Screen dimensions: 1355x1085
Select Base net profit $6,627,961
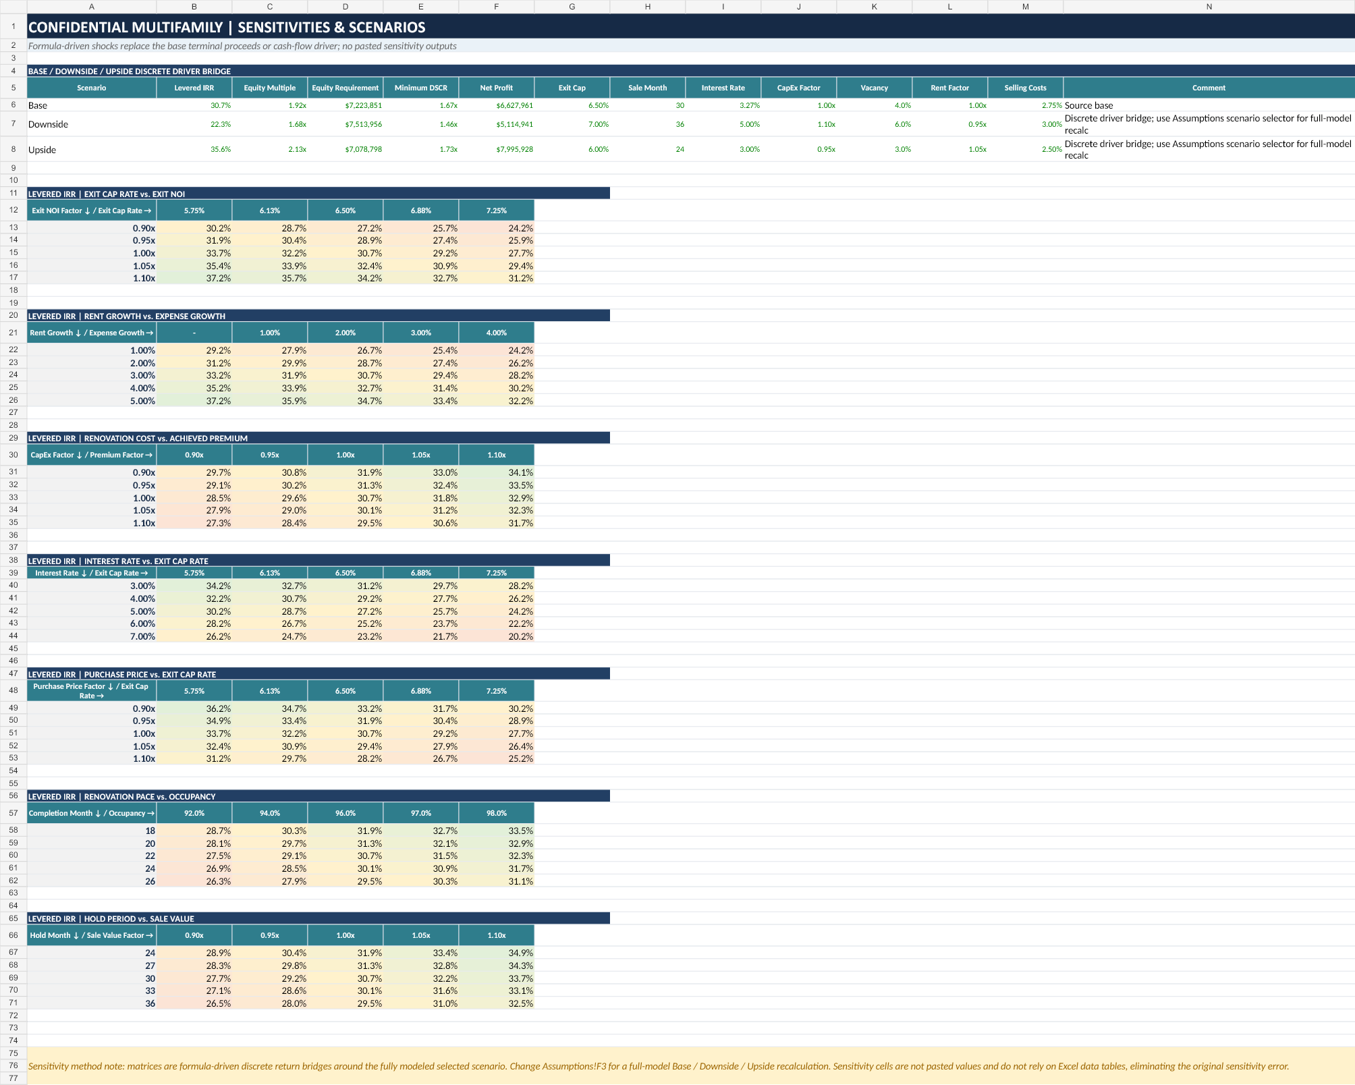497,105
